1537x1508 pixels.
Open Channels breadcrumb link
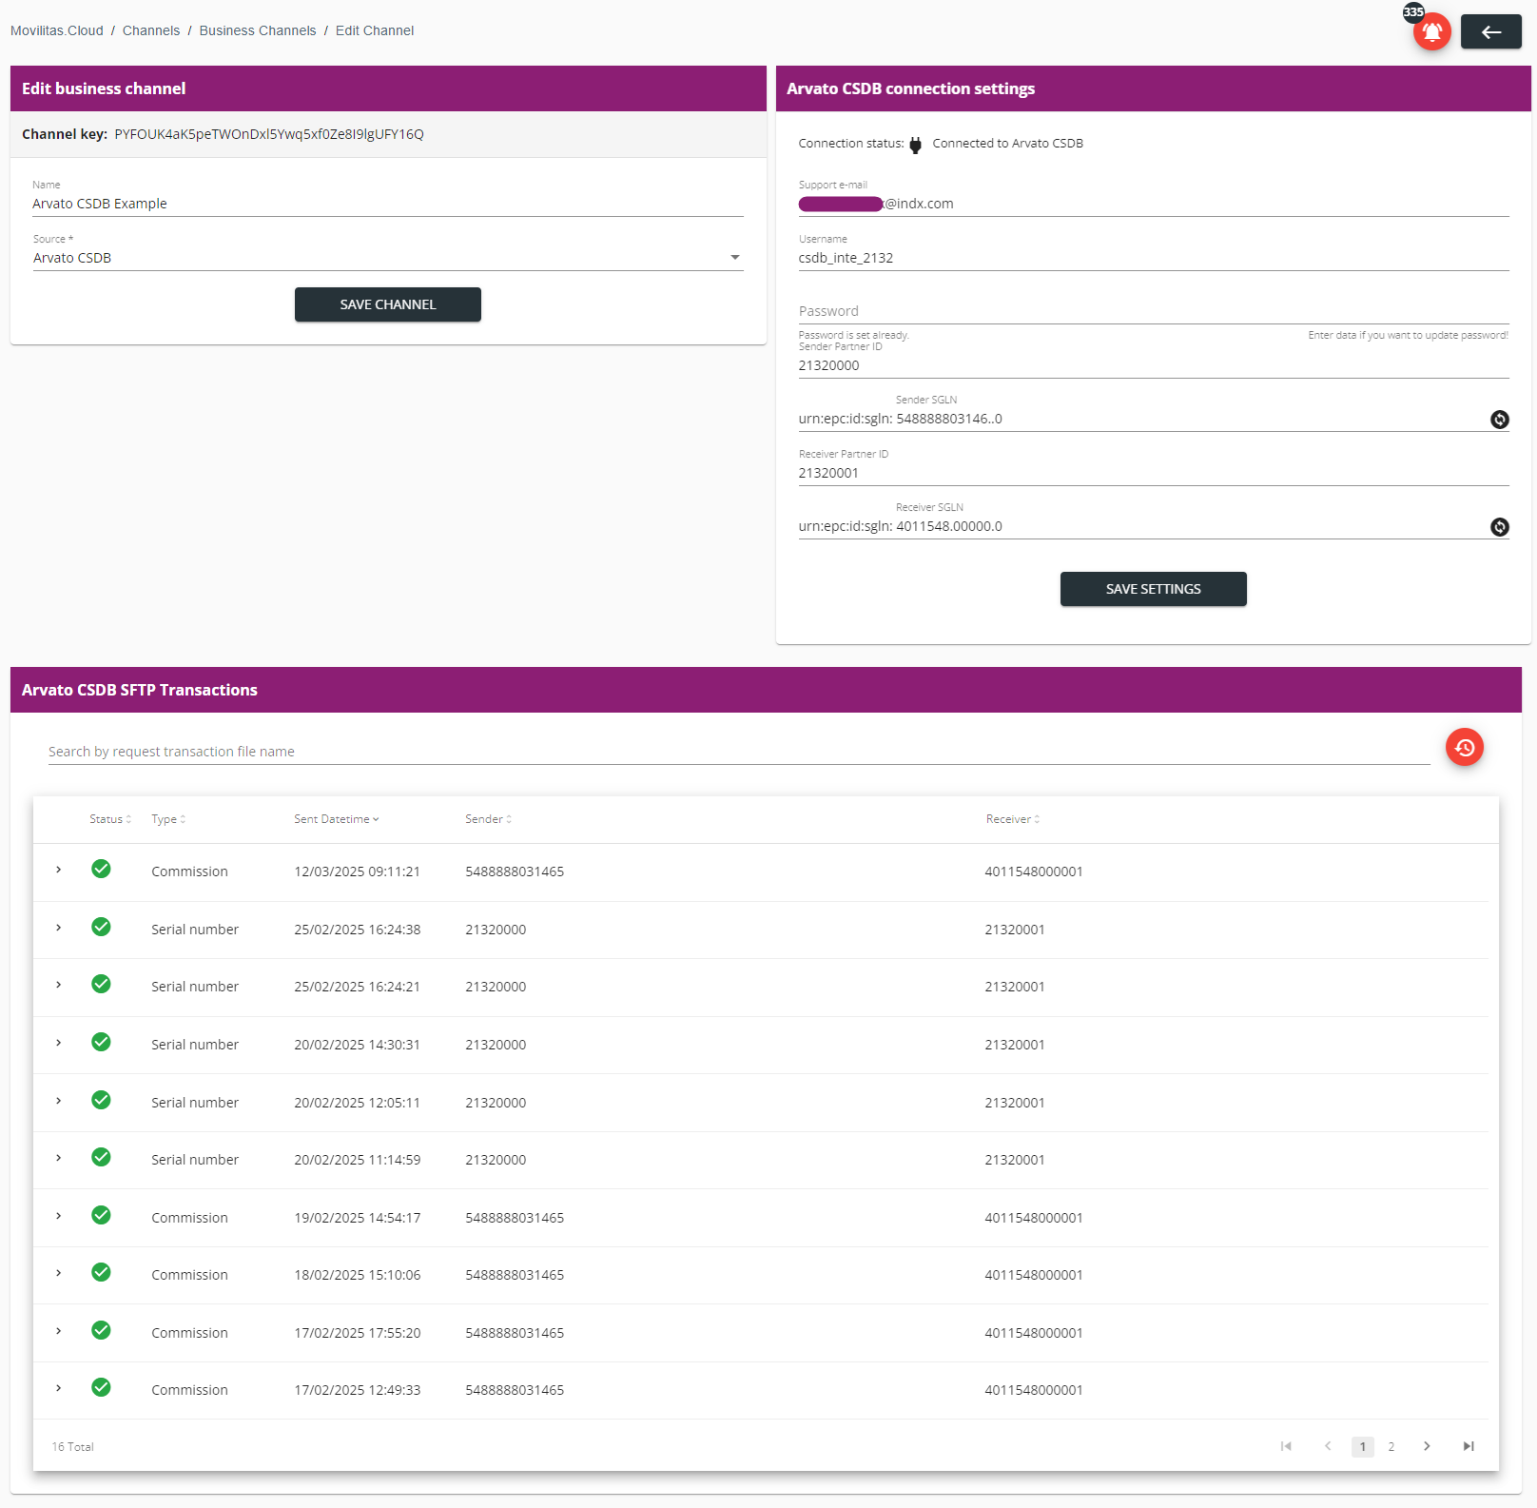(x=151, y=30)
